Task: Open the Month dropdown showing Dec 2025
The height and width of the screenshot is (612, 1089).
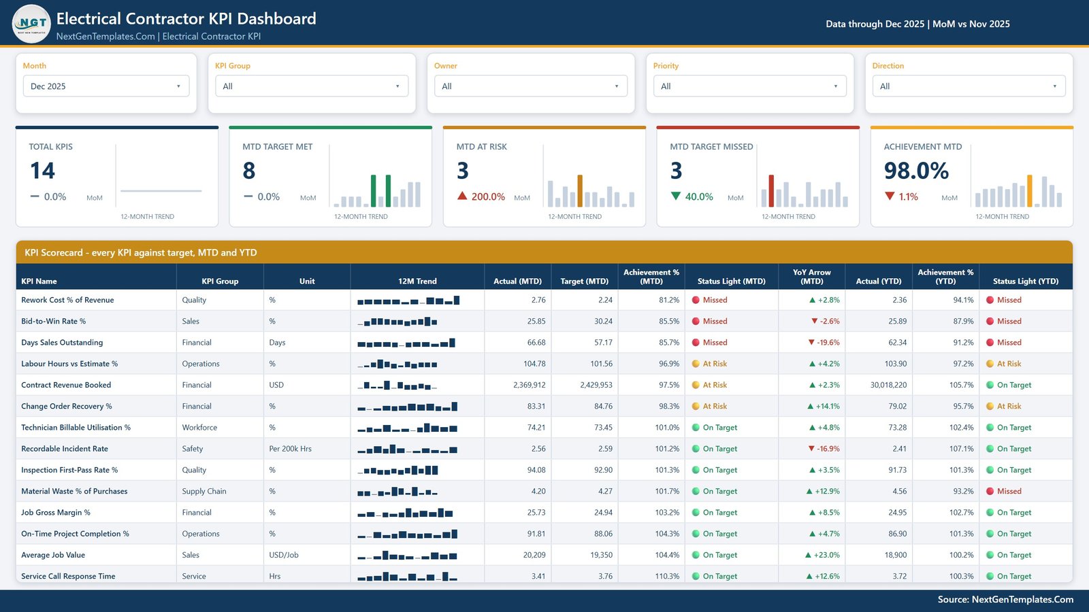Action: tap(106, 86)
